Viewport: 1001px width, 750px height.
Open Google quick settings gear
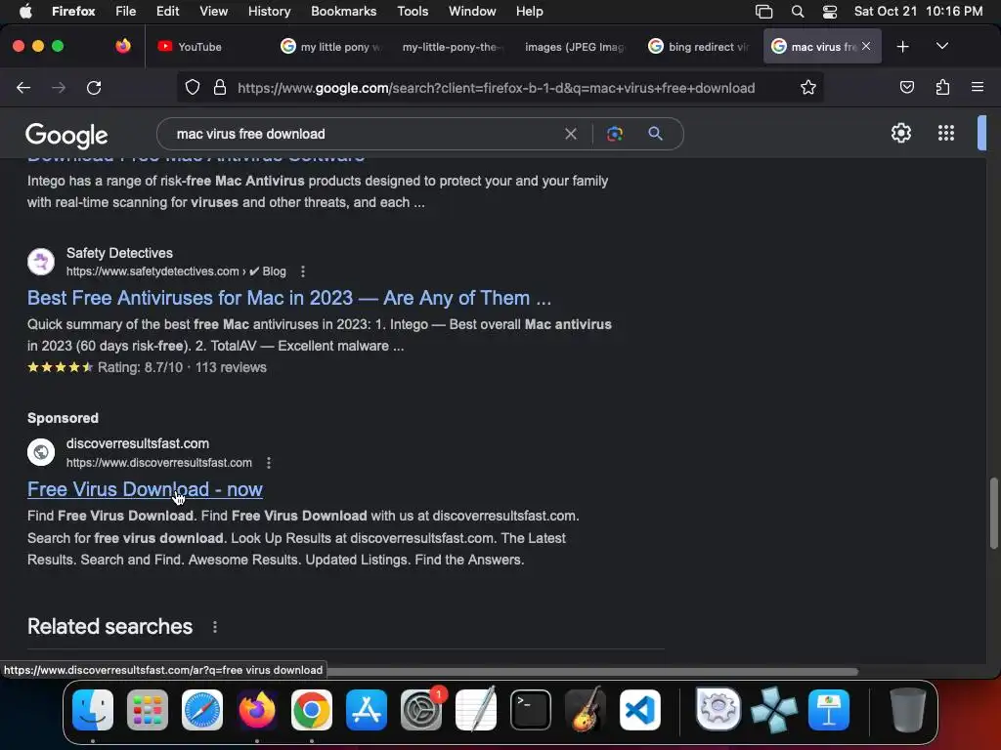(x=900, y=133)
